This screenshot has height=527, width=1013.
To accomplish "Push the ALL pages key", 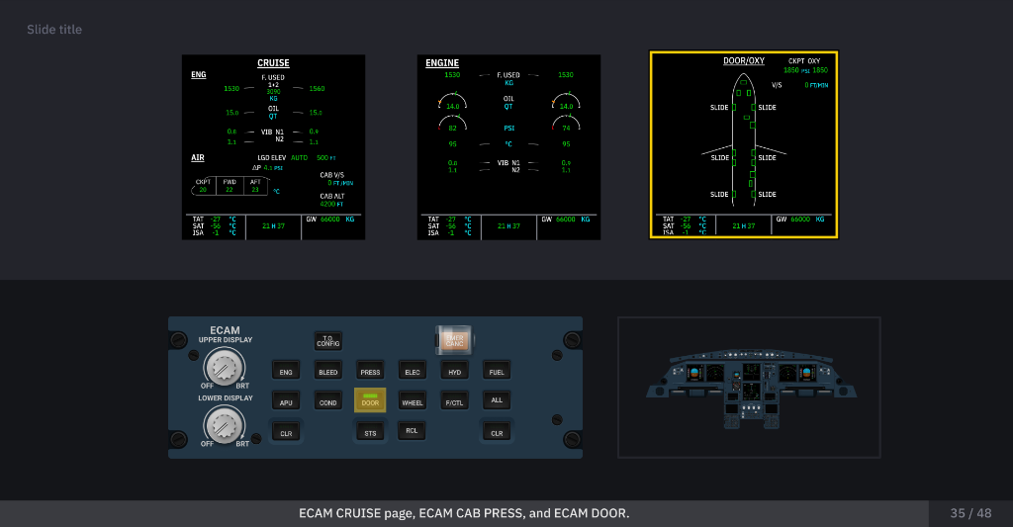I will 497,400.
